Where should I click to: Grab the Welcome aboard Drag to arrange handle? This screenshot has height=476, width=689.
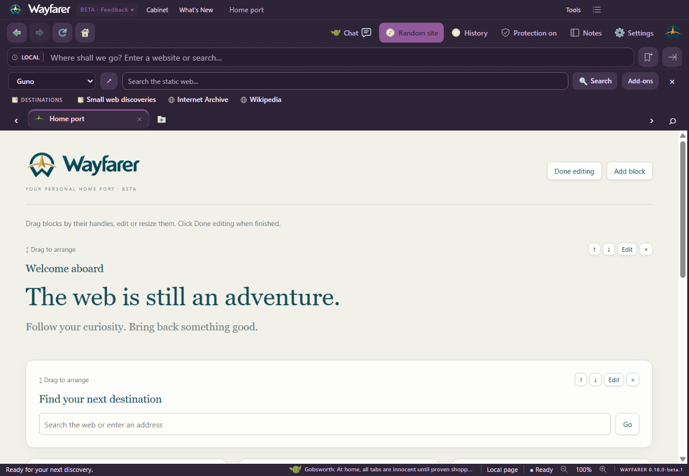[x=51, y=249]
